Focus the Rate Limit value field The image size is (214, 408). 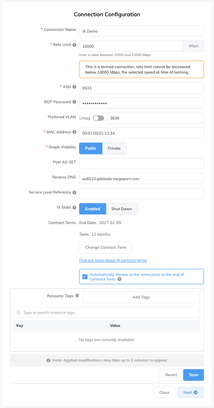131,46
